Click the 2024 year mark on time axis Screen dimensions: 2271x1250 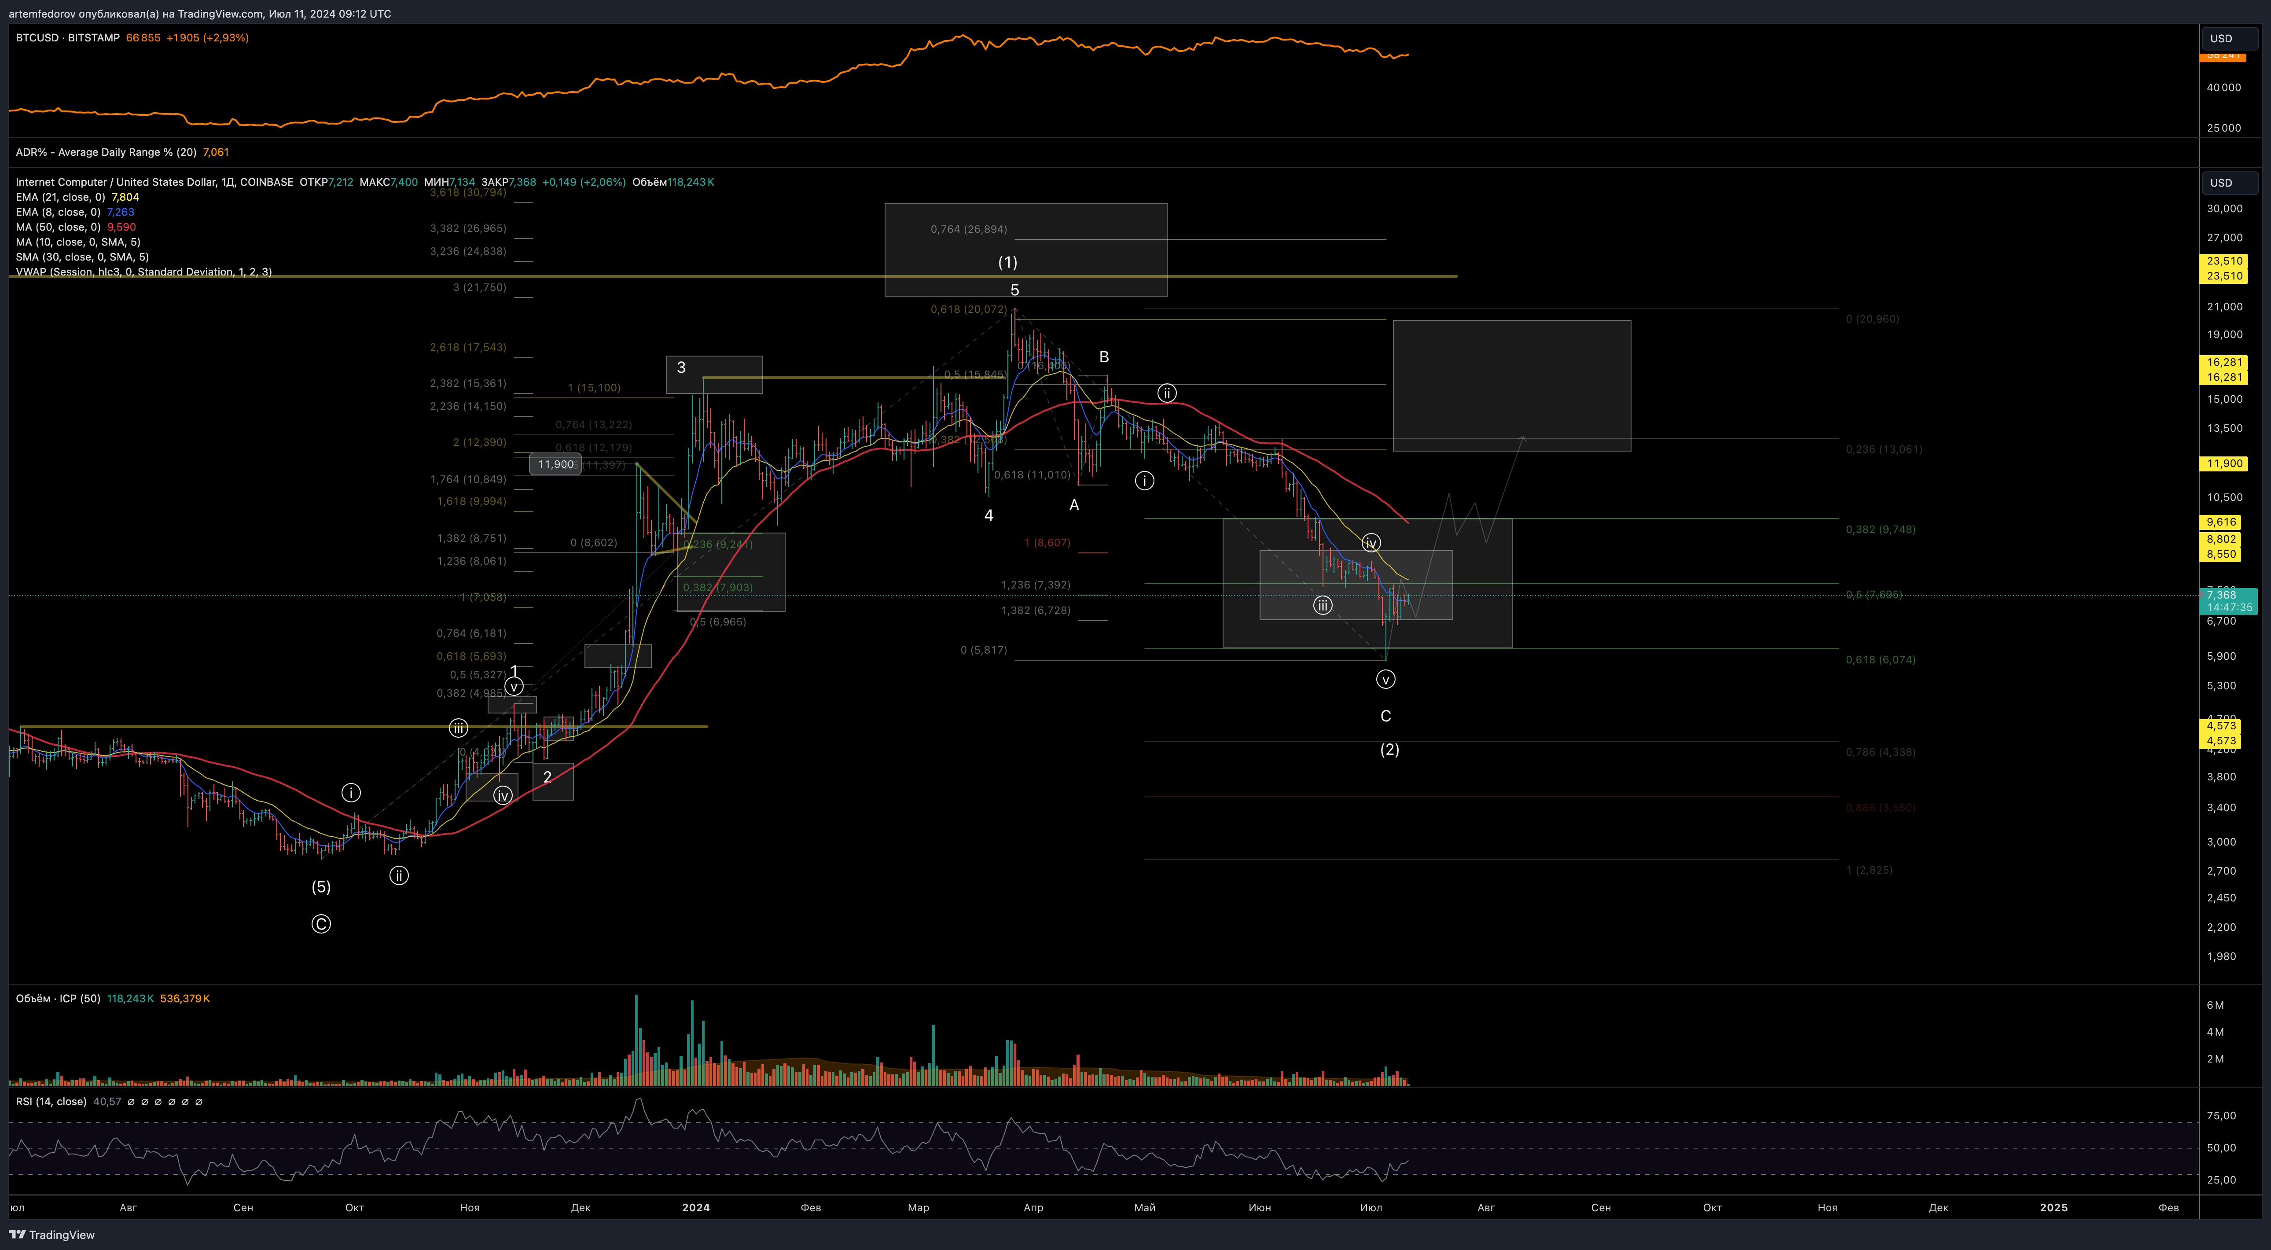(x=695, y=1207)
